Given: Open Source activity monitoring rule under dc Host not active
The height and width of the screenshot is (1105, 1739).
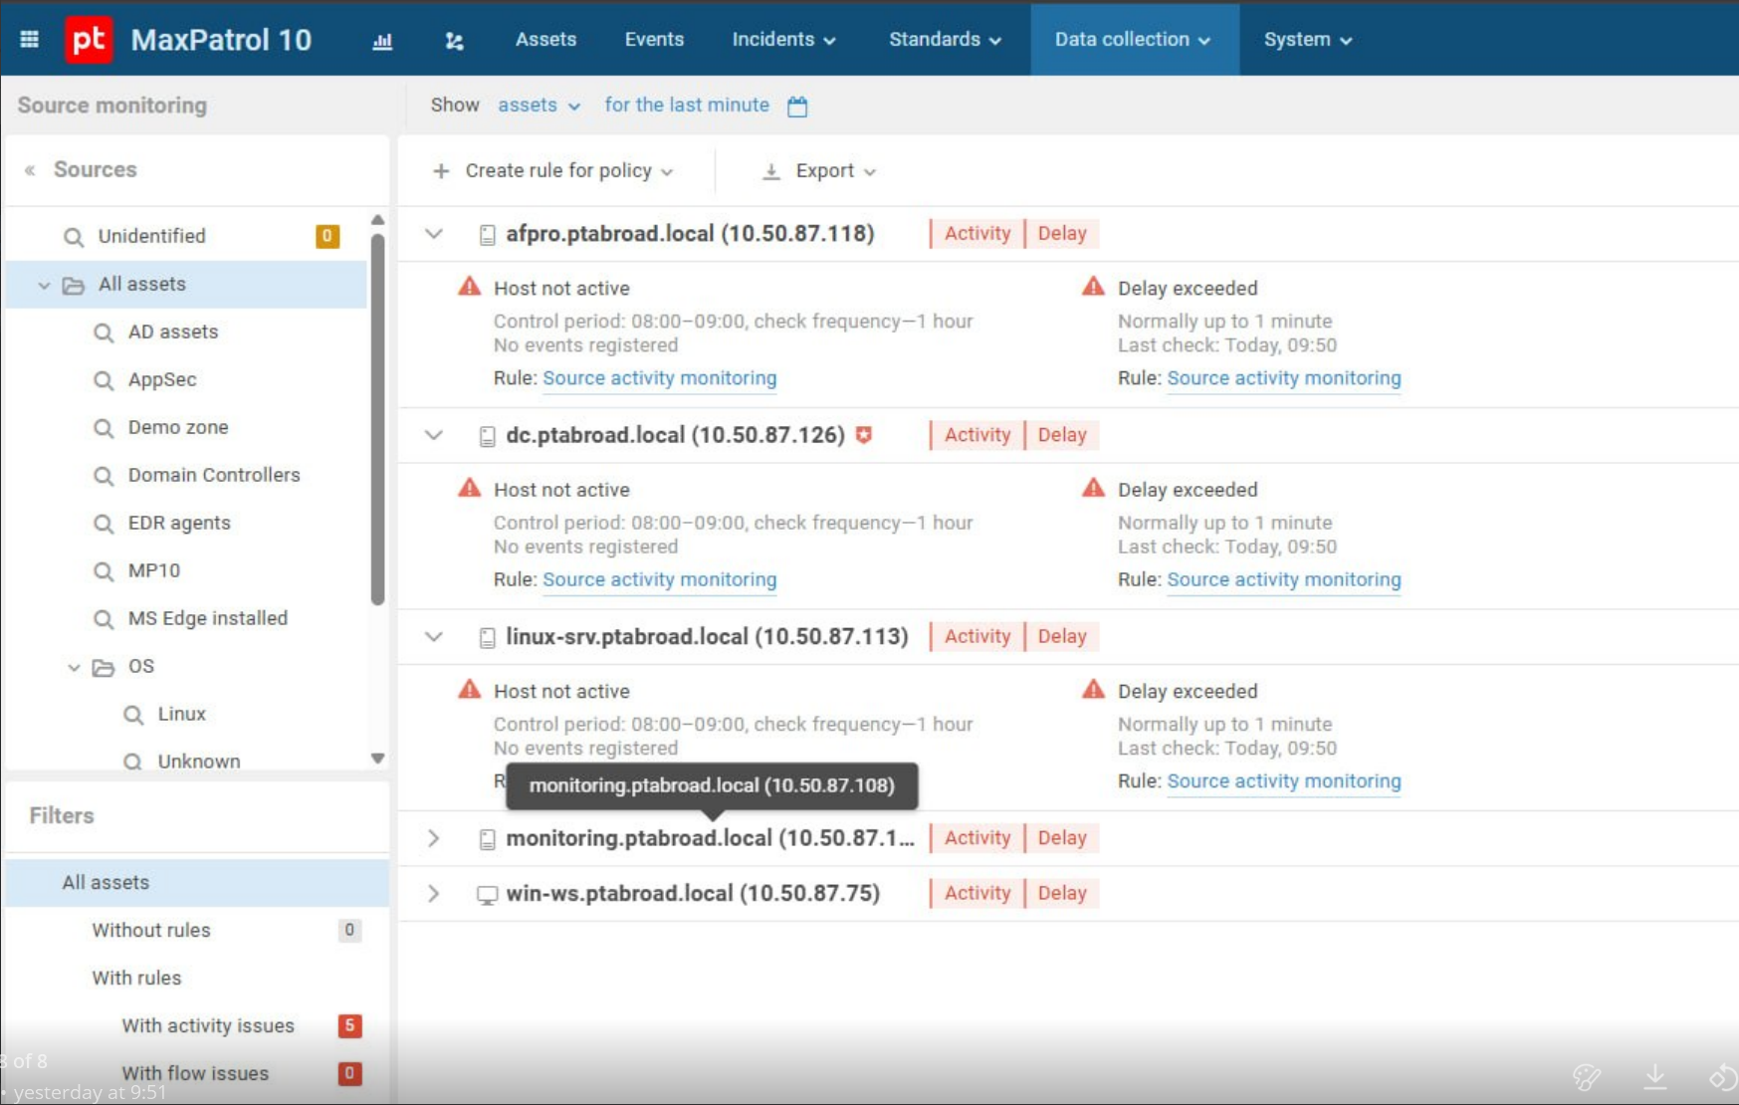Looking at the screenshot, I should [x=659, y=579].
